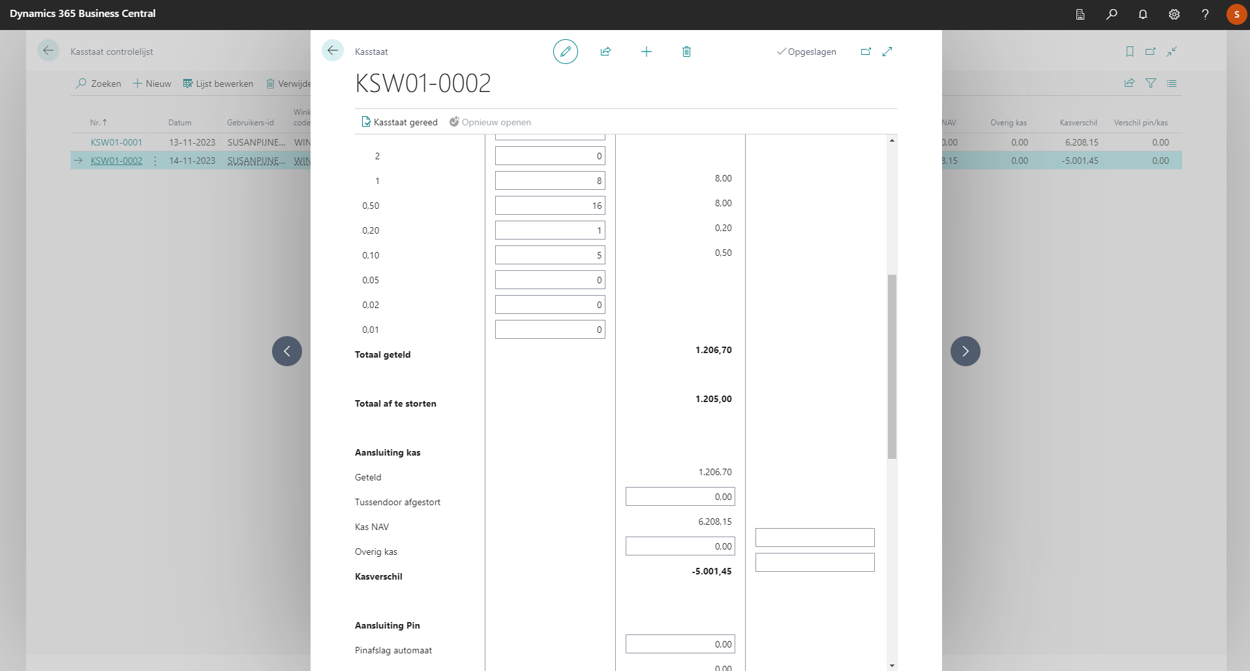Click count field for denomination 0,20
Image resolution: width=1250 pixels, height=671 pixels.
click(x=550, y=230)
